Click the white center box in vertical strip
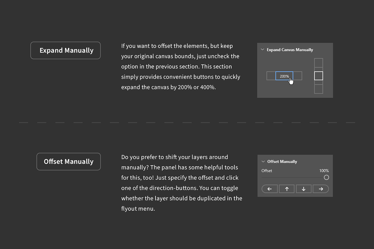The height and width of the screenshot is (249, 374). [319, 76]
